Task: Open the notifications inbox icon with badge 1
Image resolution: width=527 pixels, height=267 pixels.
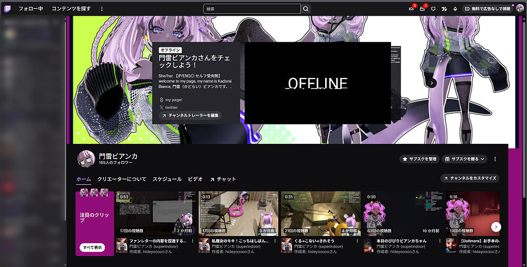Action: point(422,9)
